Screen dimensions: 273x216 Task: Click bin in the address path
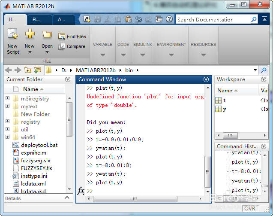(x=129, y=70)
